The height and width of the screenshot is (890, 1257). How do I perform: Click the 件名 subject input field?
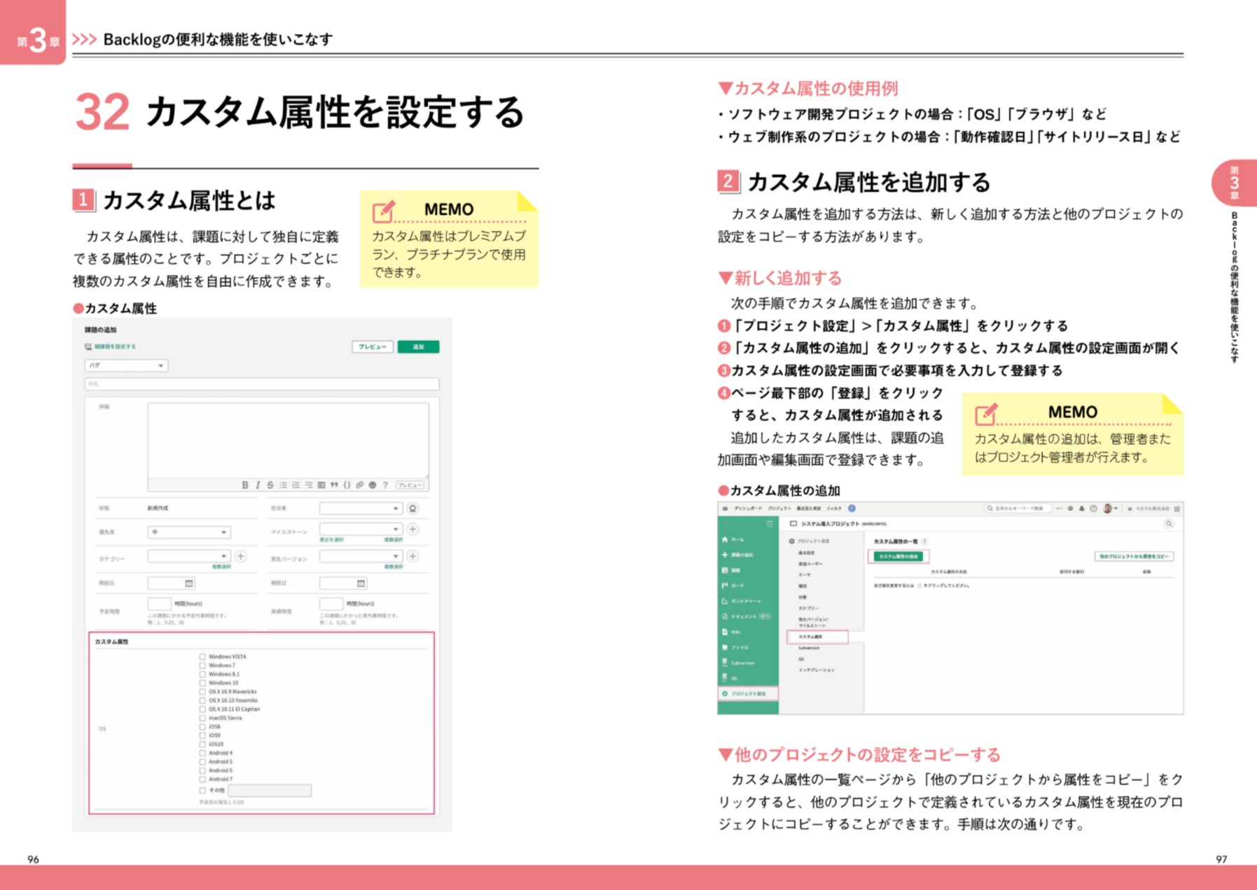(262, 384)
